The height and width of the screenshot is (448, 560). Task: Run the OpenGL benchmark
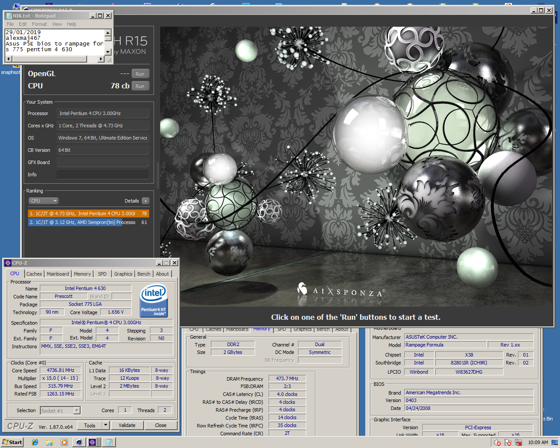coord(140,73)
